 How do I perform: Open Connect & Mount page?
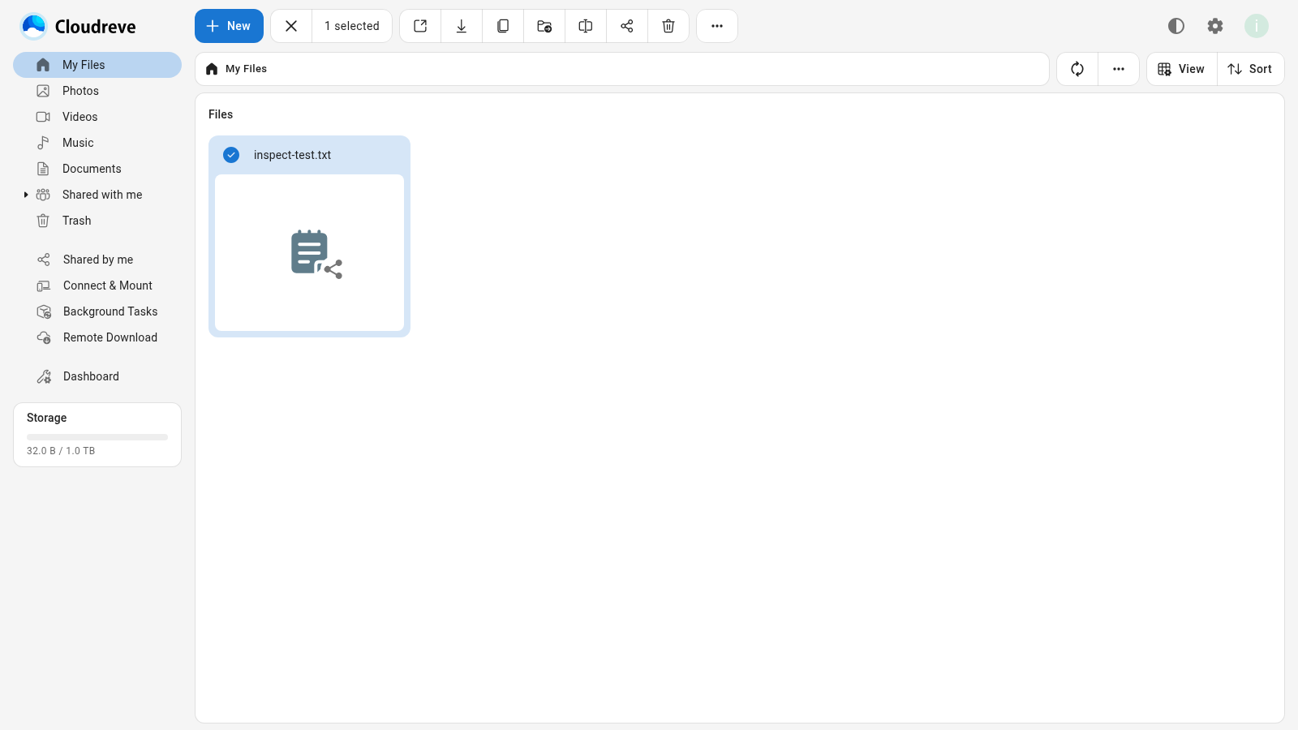97,286
